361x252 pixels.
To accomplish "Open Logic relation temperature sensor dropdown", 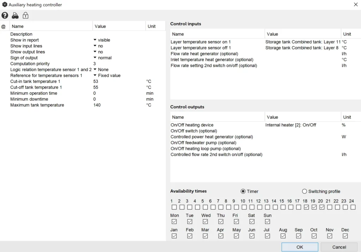I will (95, 70).
